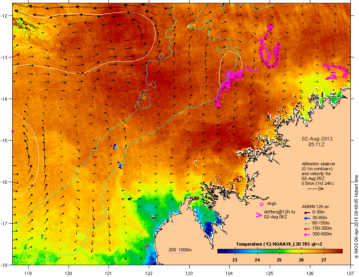Click the magenta drifters arrowhead legend symbol
The width and height of the screenshot is (359, 277).
(259, 215)
